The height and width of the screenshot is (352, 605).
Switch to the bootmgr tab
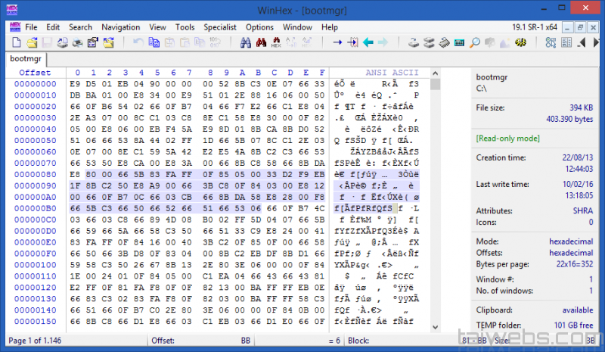25,58
